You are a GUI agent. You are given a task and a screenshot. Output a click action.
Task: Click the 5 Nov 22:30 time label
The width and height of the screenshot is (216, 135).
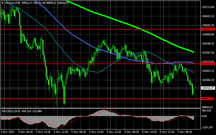click(x=114, y=132)
